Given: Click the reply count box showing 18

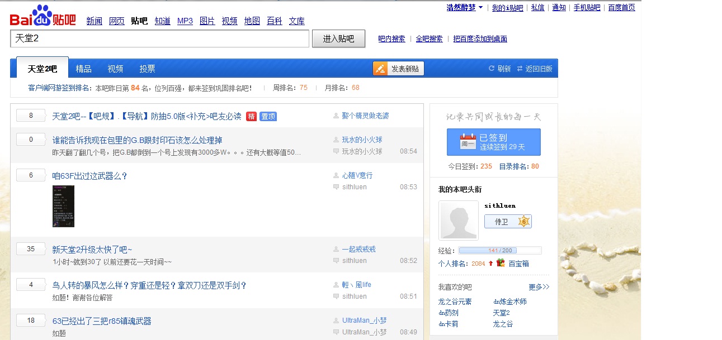Looking at the screenshot, I should click(31, 320).
